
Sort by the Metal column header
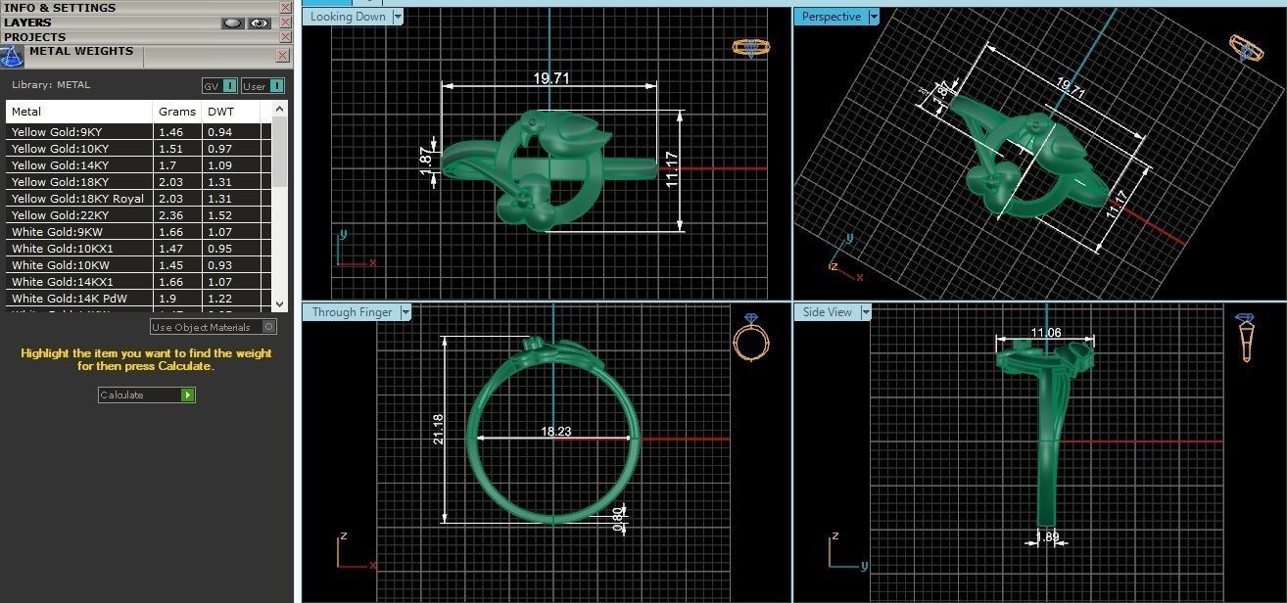pos(79,112)
